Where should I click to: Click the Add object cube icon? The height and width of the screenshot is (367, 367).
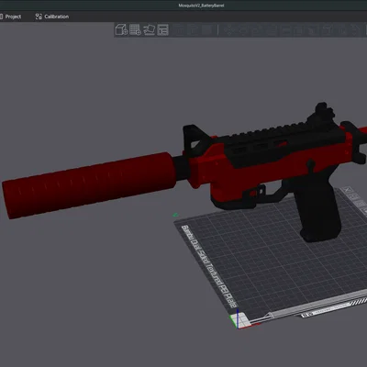(121, 29)
